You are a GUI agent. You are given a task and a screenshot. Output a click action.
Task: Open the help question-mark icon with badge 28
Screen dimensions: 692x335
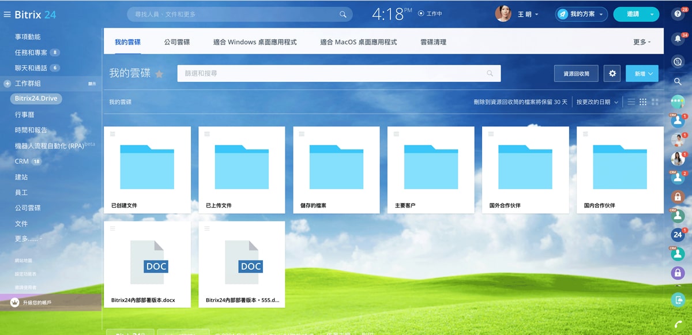pyautogui.click(x=678, y=14)
